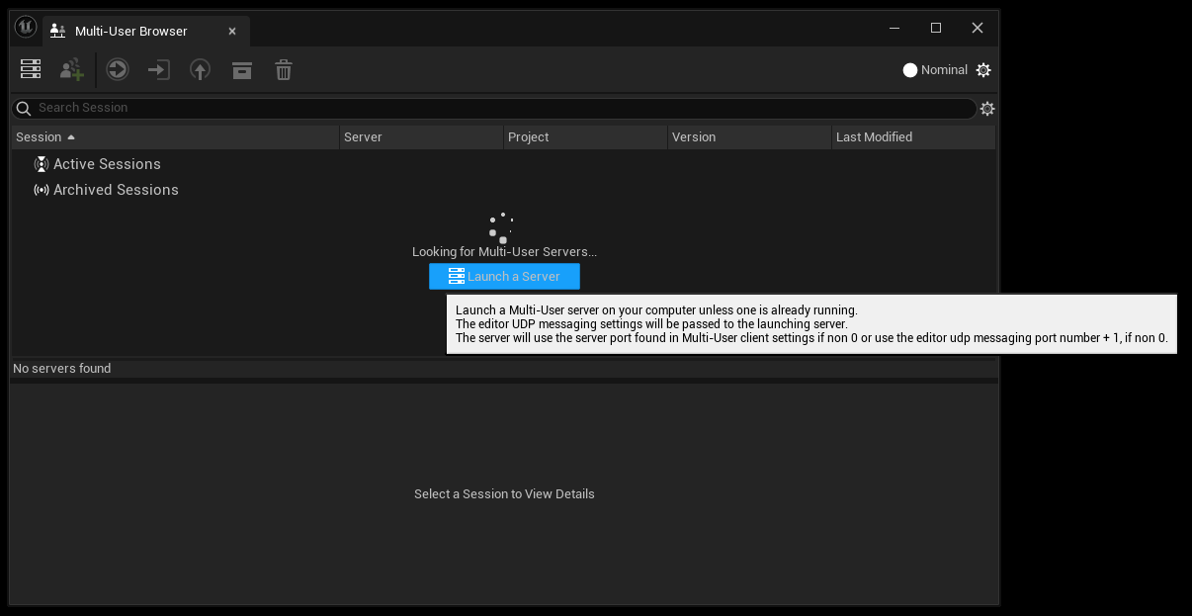Screen dimensions: 1192x616
Task: Expand the Active Sessions group
Action: click(x=107, y=164)
